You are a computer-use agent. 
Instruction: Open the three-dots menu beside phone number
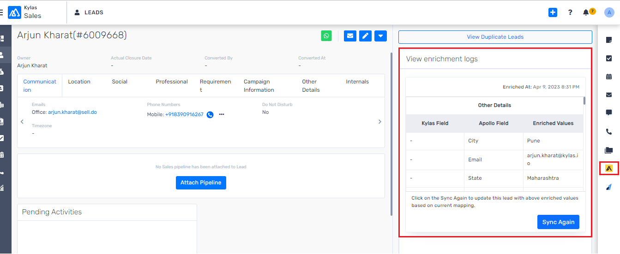click(x=222, y=114)
